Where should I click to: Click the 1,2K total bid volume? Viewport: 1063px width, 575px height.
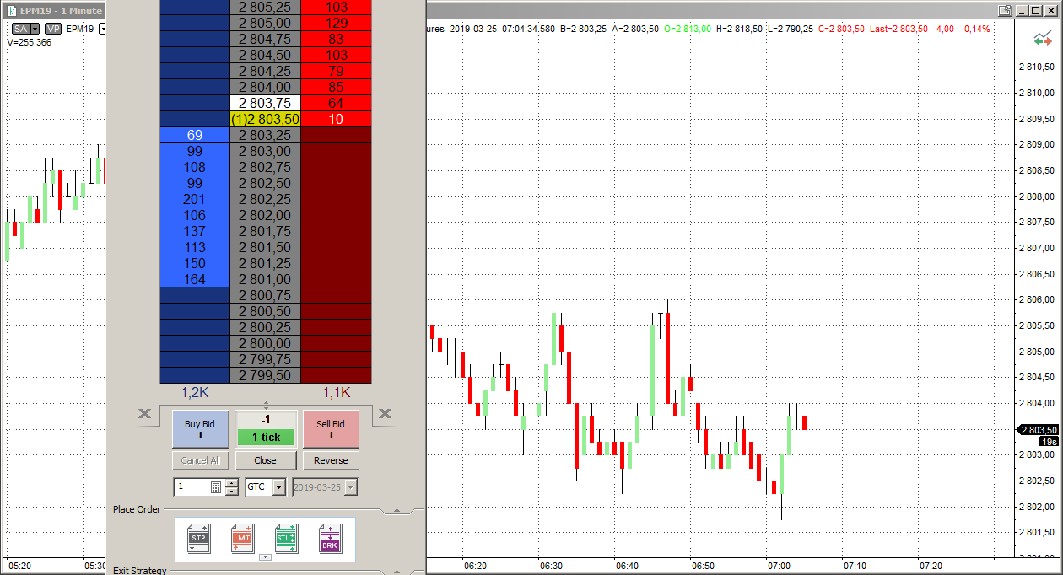click(195, 392)
